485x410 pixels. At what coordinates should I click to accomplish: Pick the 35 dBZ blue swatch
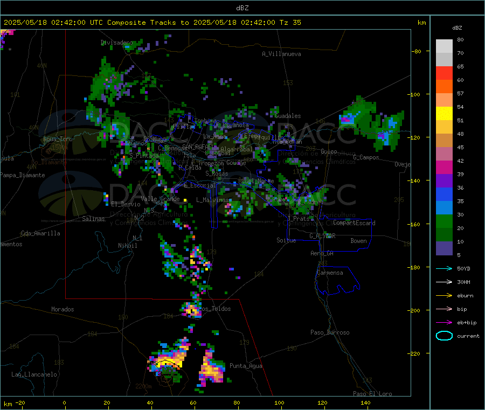click(x=444, y=194)
